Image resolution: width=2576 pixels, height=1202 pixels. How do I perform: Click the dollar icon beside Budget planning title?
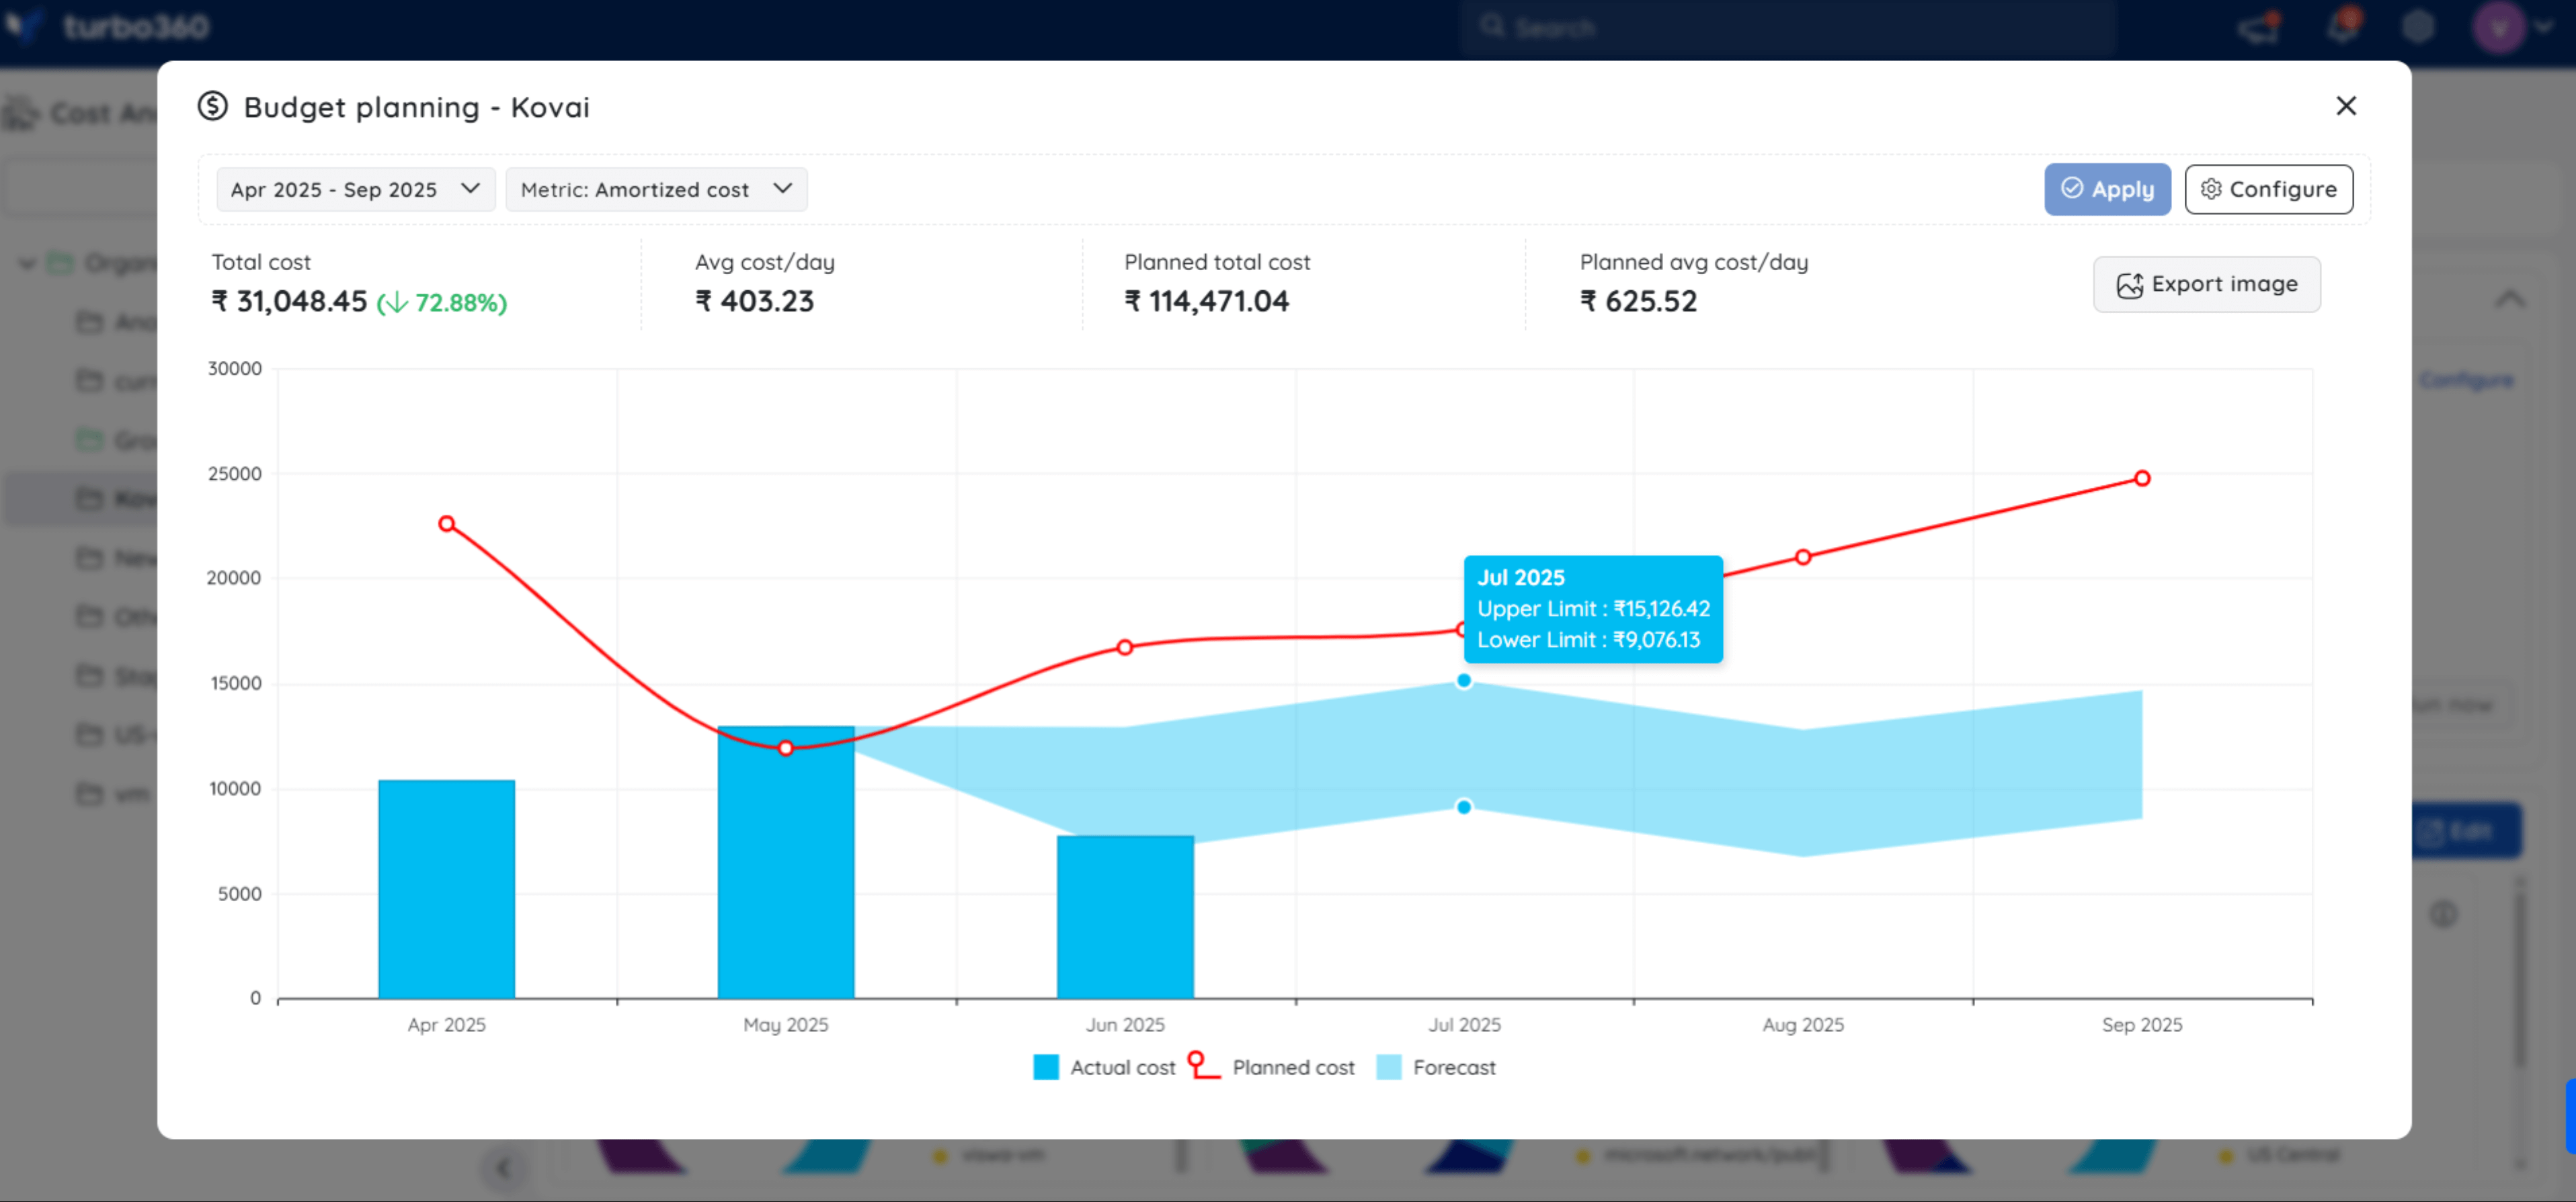[213, 107]
